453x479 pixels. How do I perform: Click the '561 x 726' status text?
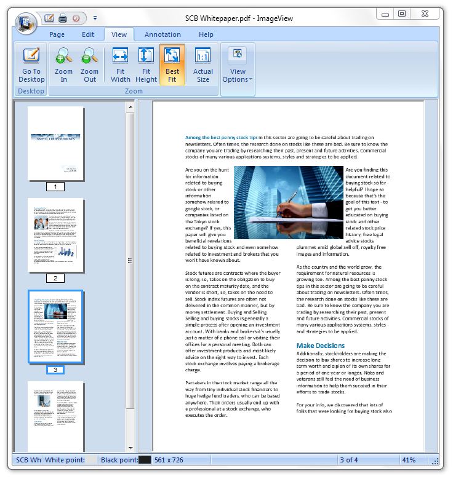pyautogui.click(x=169, y=460)
